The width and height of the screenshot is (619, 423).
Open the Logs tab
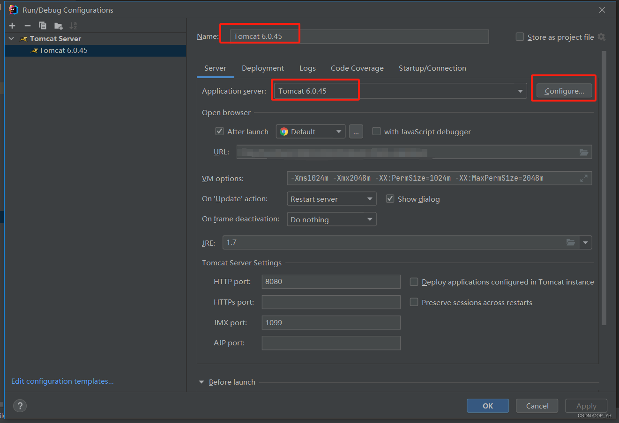(x=307, y=68)
